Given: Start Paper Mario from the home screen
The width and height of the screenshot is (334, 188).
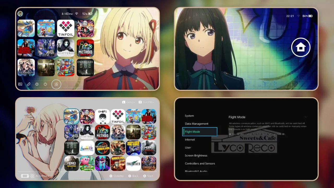Looking at the screenshot, I should pos(46,28).
